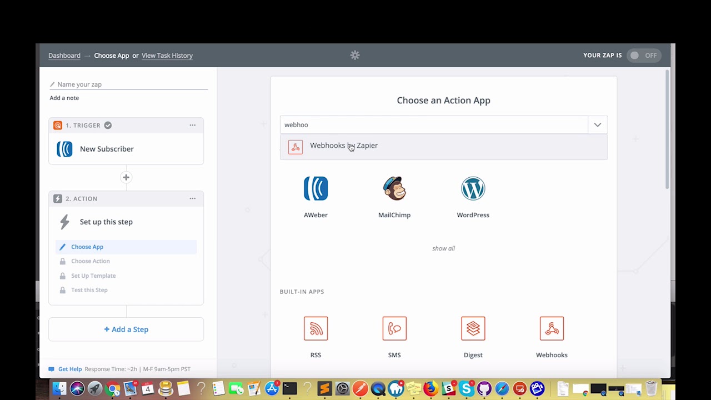Viewport: 711px width, 400px height.
Task: Open GitHub Desktop from the dock
Action: (484, 389)
